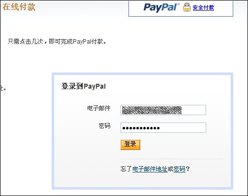Viewport: 248px width, 196px height.
Task: Click the truncated text at left edge
Action: point(3,88)
